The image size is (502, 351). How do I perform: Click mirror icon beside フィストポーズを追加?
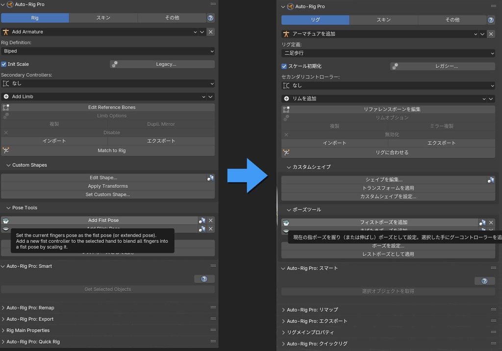(482, 222)
